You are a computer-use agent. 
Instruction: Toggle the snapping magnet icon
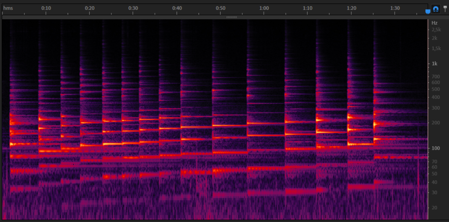(x=436, y=9)
